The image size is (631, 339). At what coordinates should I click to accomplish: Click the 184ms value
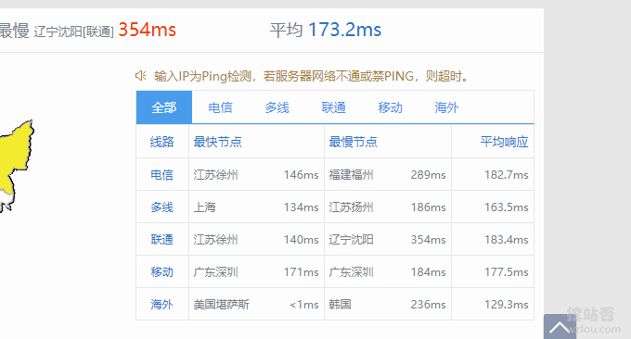click(x=428, y=272)
